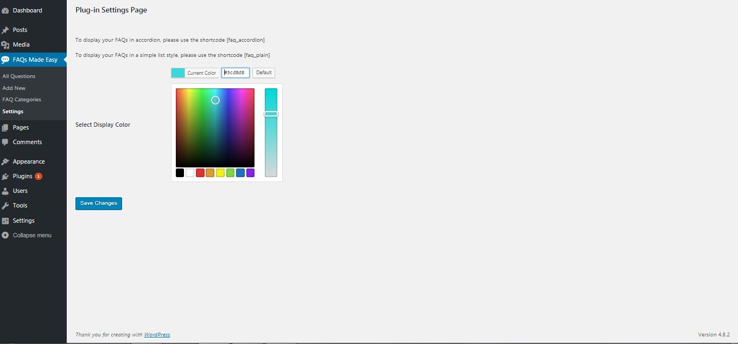Click the Dashboard gauge icon
Image resolution: width=738 pixels, height=344 pixels.
click(5, 10)
